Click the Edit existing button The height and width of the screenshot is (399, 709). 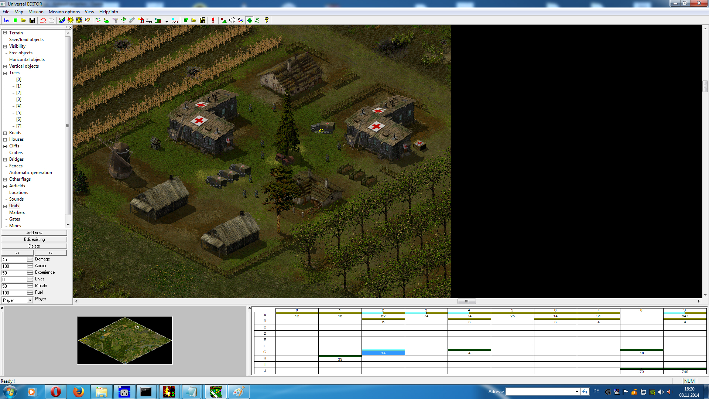point(34,239)
